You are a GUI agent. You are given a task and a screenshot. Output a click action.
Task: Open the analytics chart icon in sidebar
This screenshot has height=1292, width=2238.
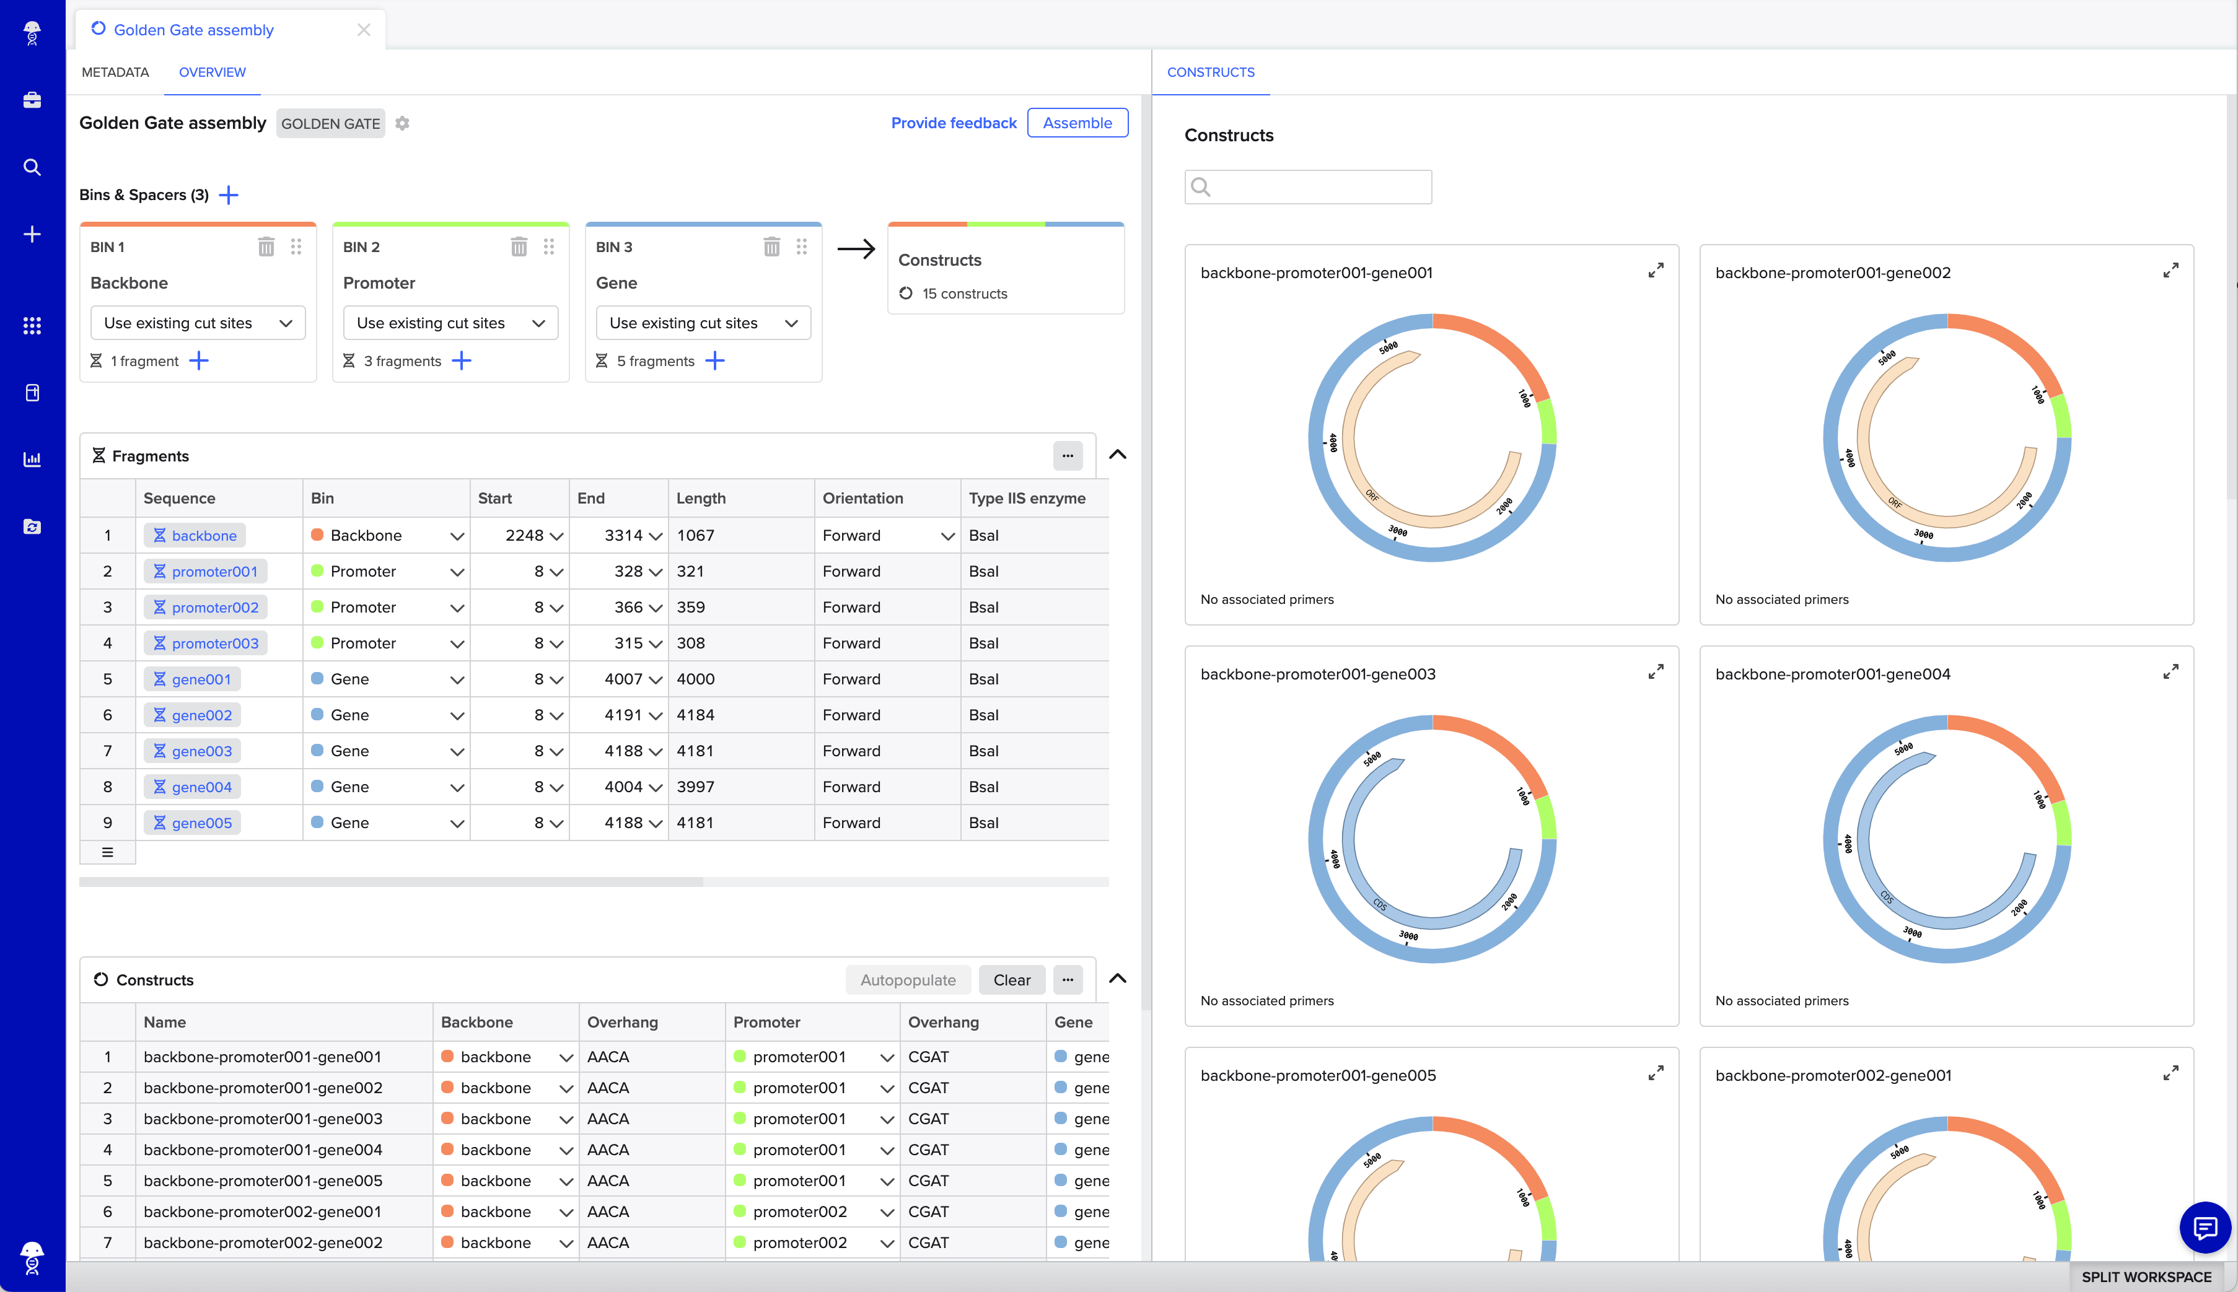click(x=32, y=459)
